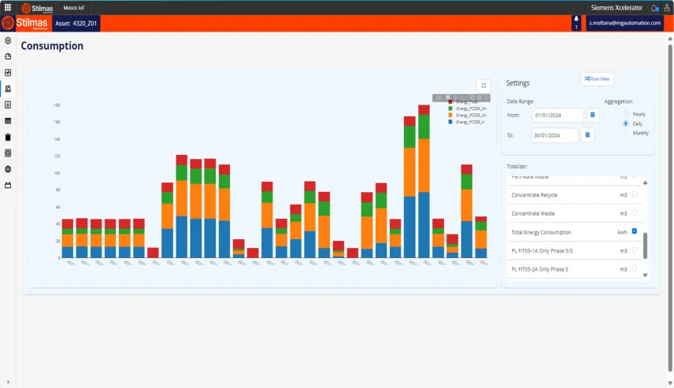Click the chart toolbar camera icon
This screenshot has height=388, width=674.
(439, 98)
